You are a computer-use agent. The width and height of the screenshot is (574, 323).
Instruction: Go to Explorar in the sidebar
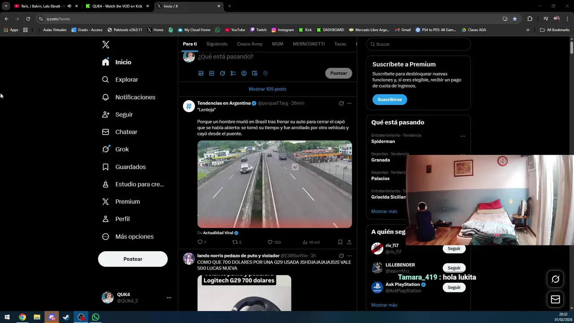pos(120,79)
